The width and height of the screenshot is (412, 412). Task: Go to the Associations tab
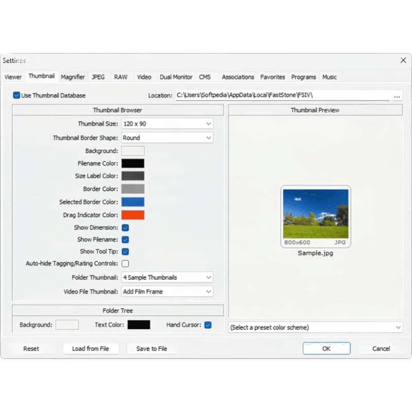[x=238, y=77]
